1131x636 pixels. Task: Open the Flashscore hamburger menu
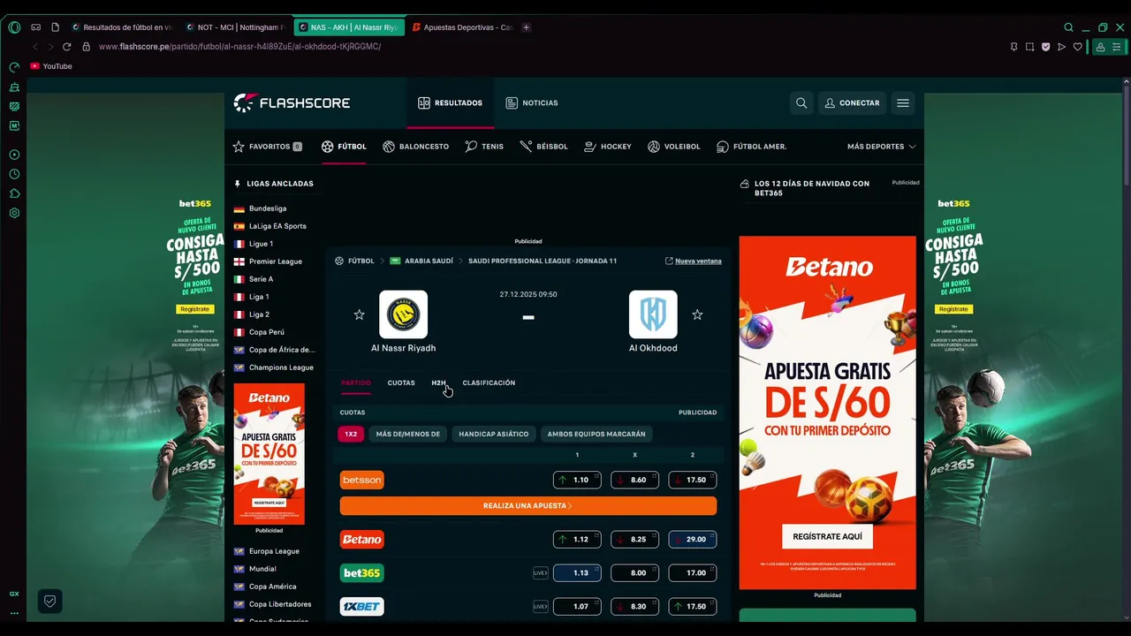coord(903,103)
